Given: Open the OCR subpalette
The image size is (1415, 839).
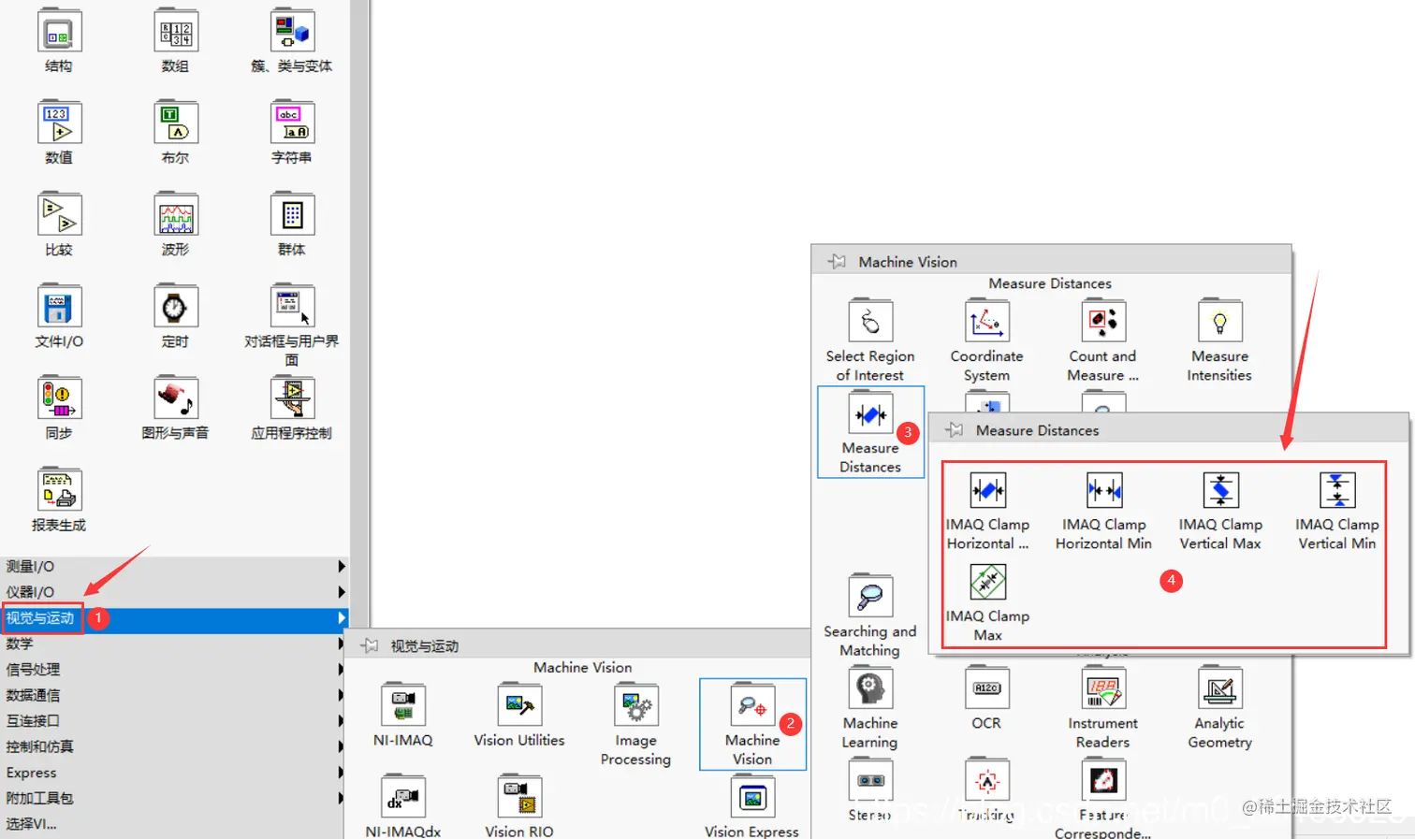Looking at the screenshot, I should [x=986, y=688].
